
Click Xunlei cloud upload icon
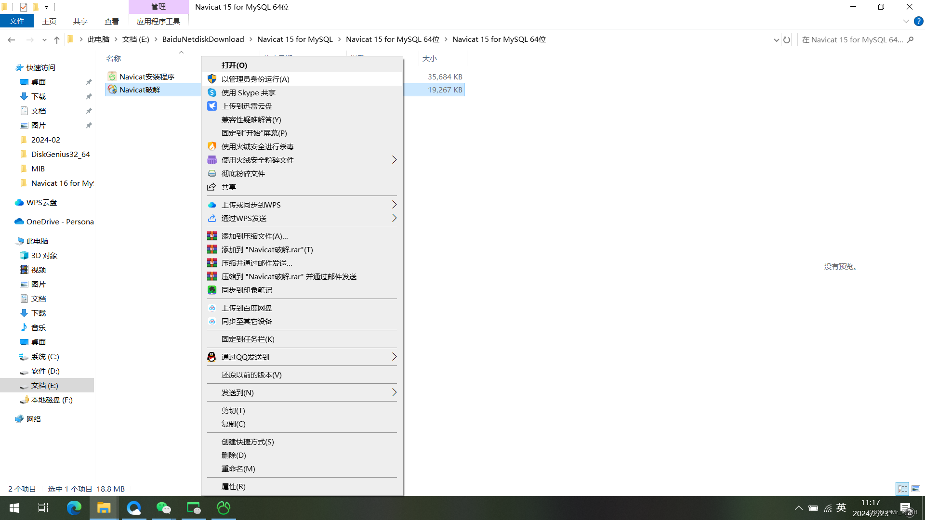click(212, 106)
